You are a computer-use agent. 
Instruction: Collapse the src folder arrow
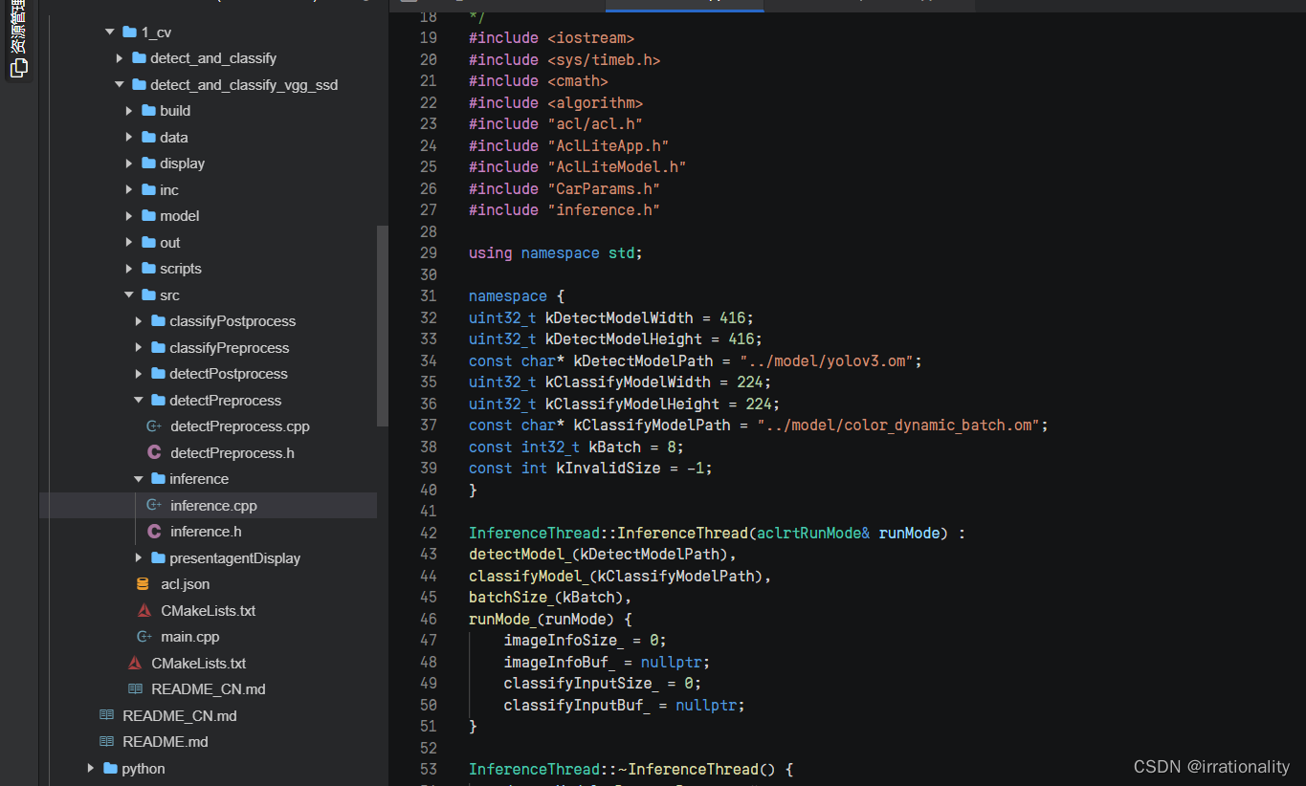click(129, 295)
